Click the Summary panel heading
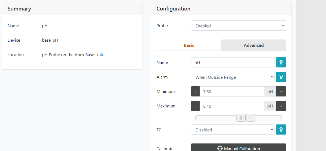 pyautogui.click(x=19, y=9)
